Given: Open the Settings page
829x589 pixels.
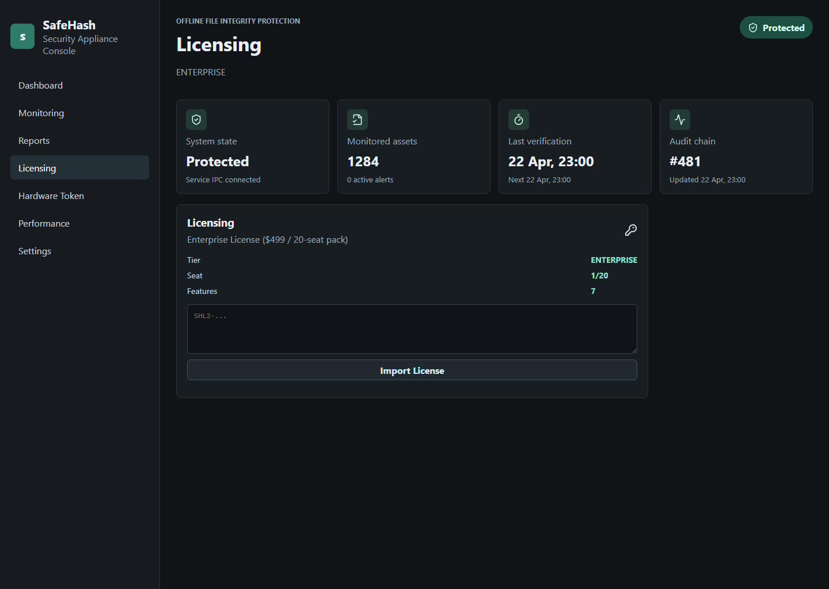Looking at the screenshot, I should (x=35, y=251).
